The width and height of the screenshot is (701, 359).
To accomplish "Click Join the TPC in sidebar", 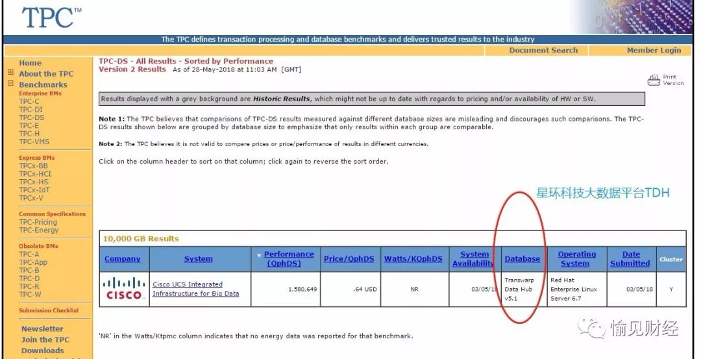I will click(x=45, y=340).
